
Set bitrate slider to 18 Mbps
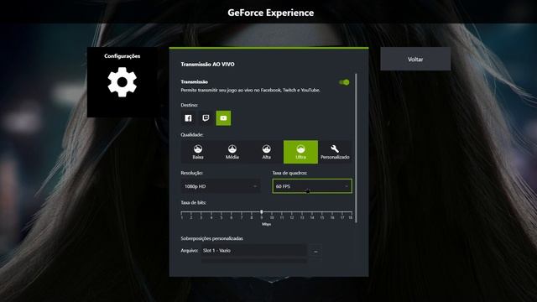click(x=351, y=212)
